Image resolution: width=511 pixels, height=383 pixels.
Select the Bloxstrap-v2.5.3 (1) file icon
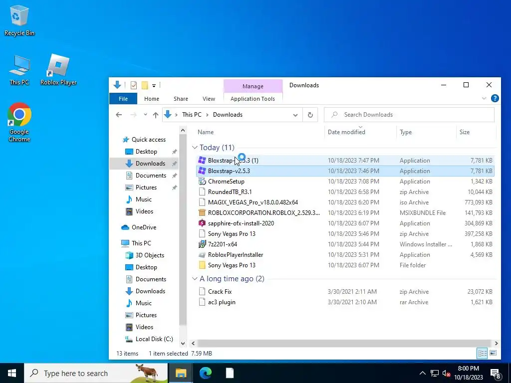(x=202, y=160)
